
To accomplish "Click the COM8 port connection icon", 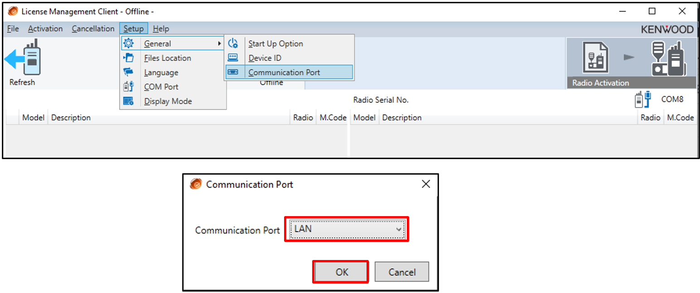I will [x=642, y=100].
